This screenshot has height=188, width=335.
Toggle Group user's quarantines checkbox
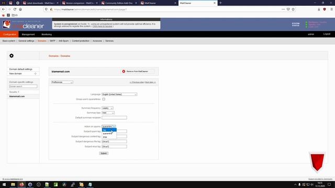coord(104,99)
